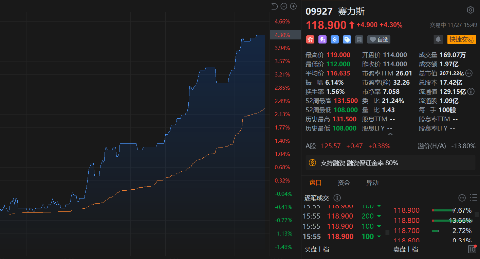Click the 成交量 value 169.07万
Screen dimensions: 480x259
[453, 55]
